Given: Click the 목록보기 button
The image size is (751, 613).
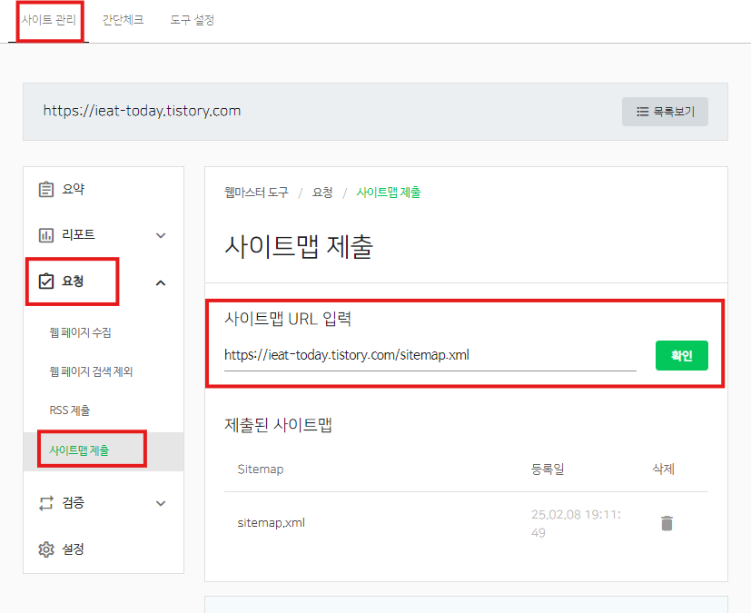Looking at the screenshot, I should point(665,112).
